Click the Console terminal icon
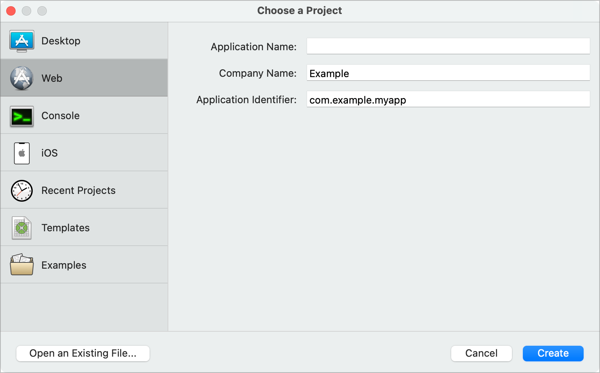This screenshot has height=373, width=600. pyautogui.click(x=22, y=116)
